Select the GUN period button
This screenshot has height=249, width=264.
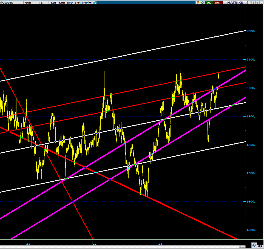[28, 2]
